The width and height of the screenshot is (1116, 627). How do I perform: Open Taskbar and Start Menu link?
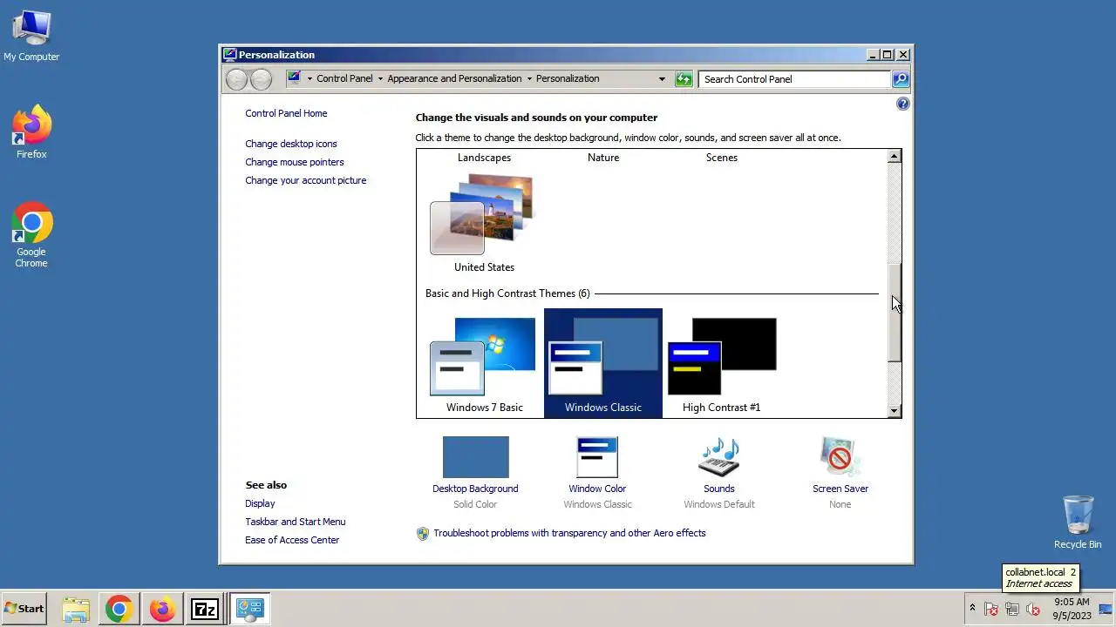pyautogui.click(x=295, y=522)
